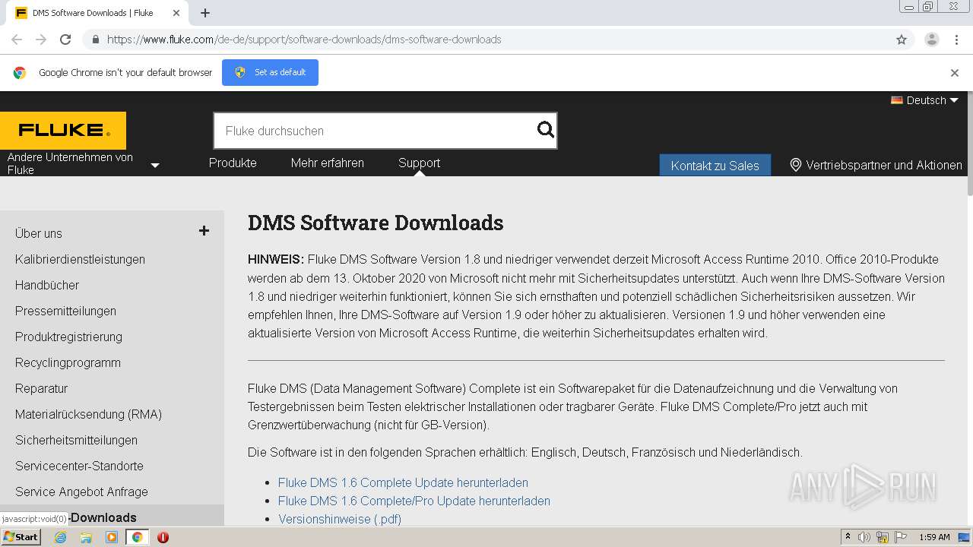Open Chrome menu three dots

[x=956, y=40]
